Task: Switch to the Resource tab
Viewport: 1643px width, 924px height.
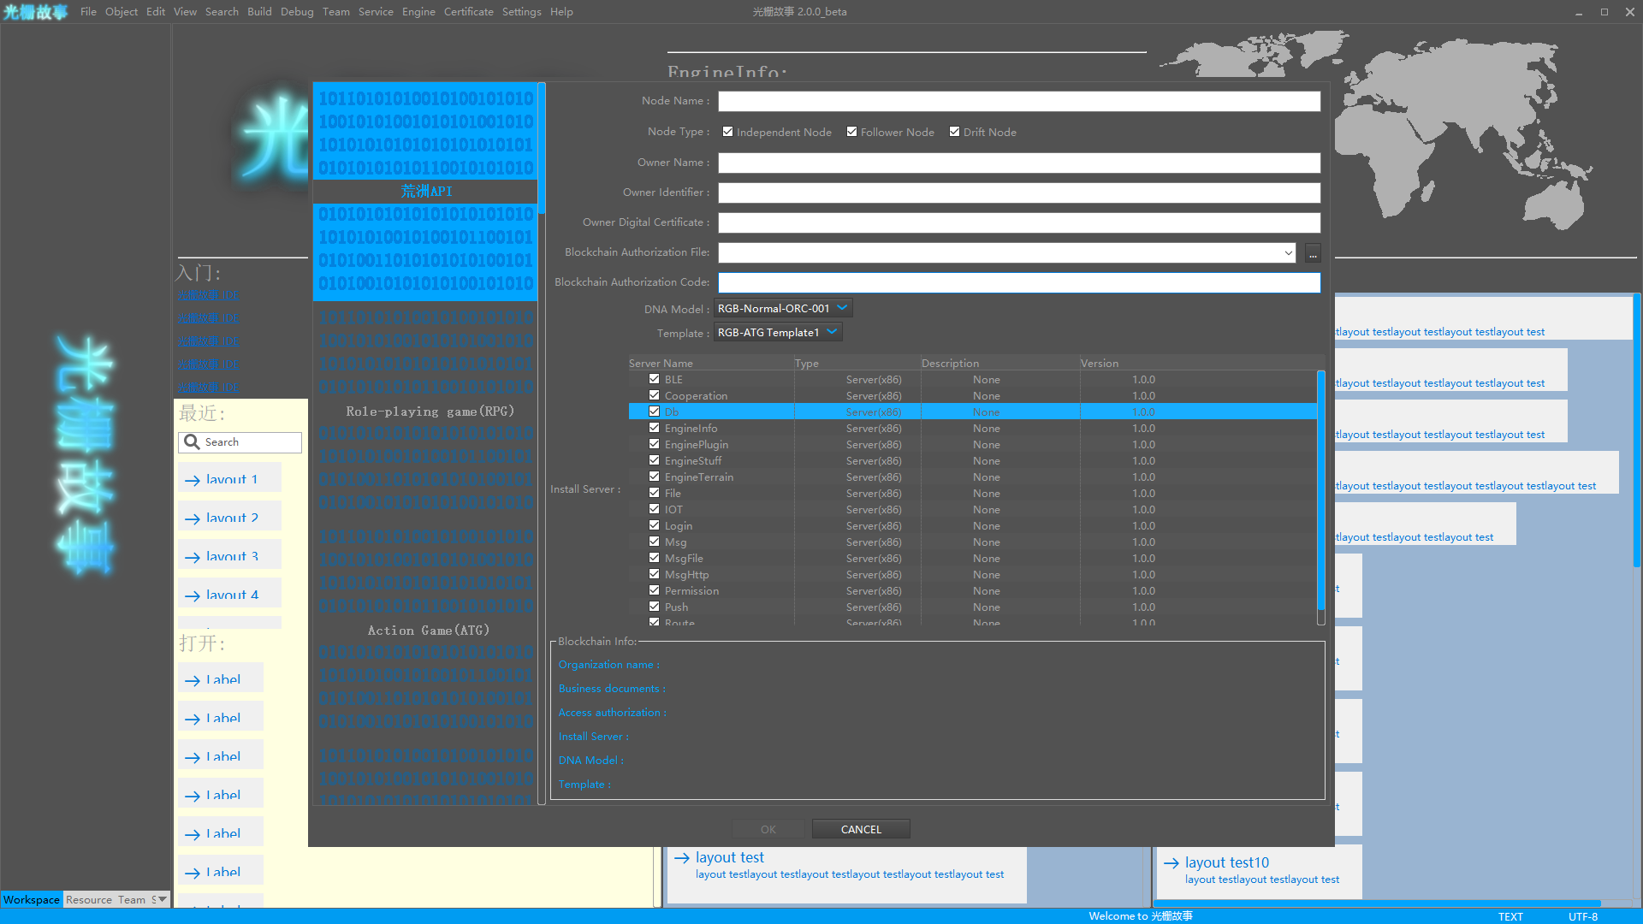Action: (89, 900)
